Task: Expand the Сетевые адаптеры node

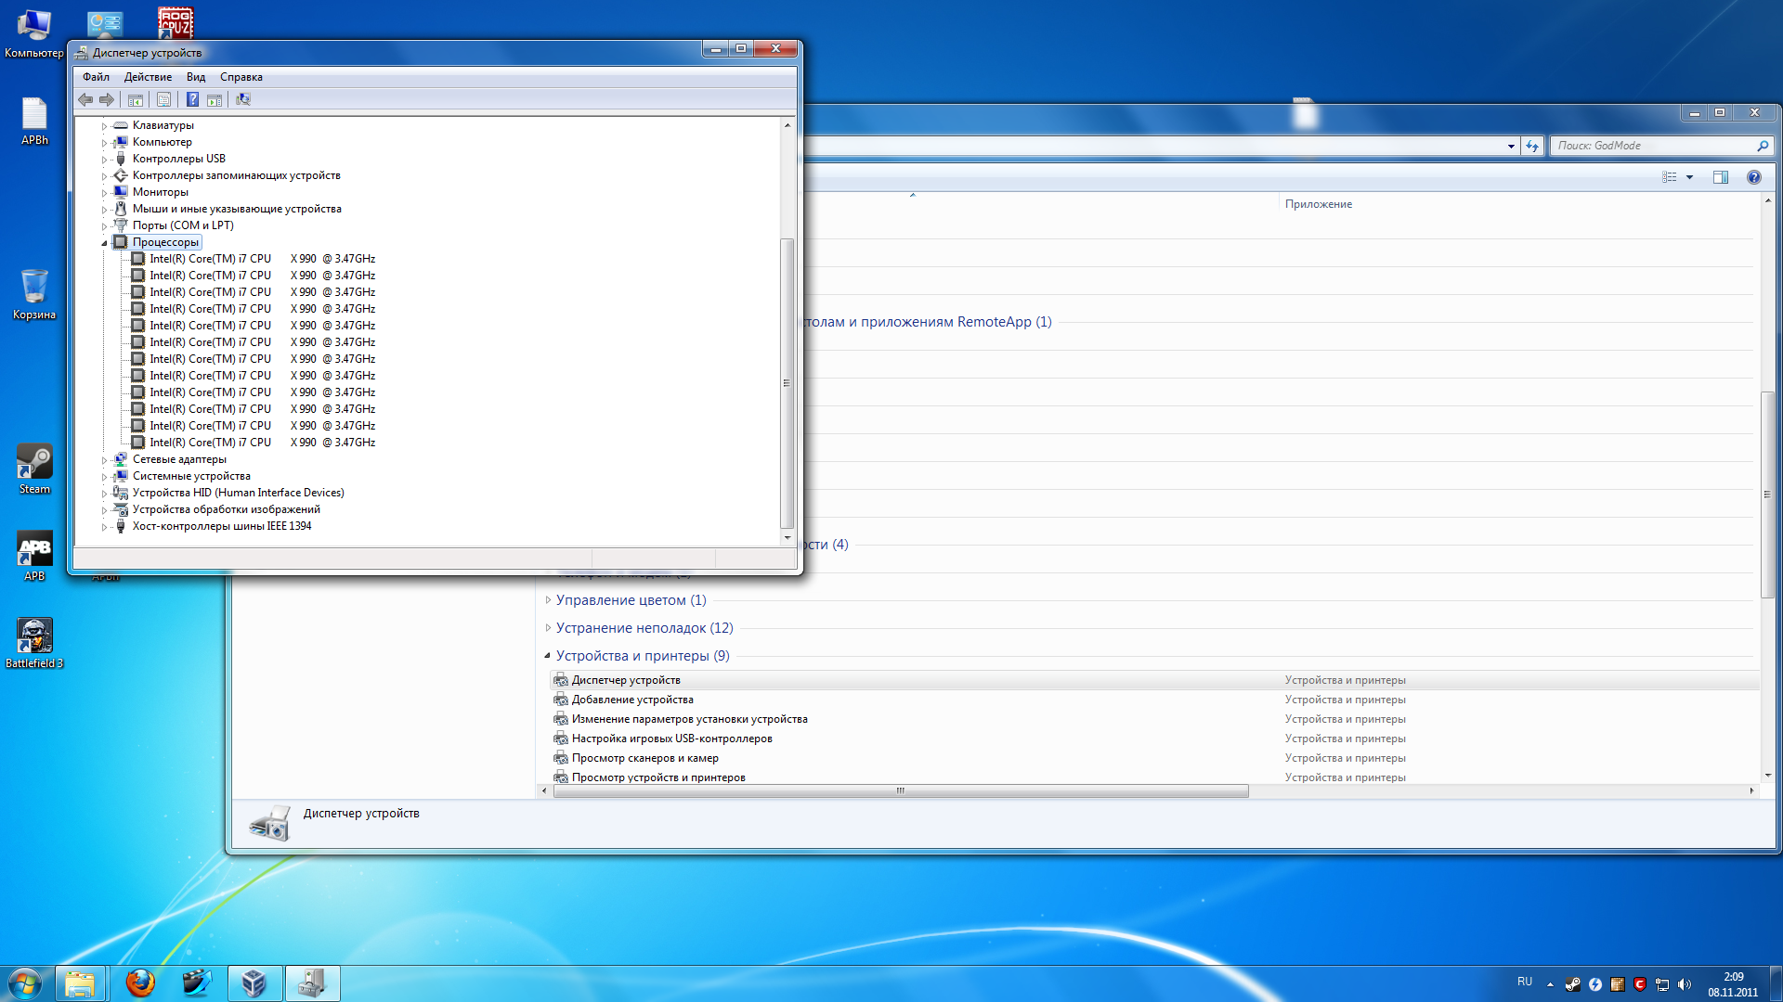Action: point(104,460)
